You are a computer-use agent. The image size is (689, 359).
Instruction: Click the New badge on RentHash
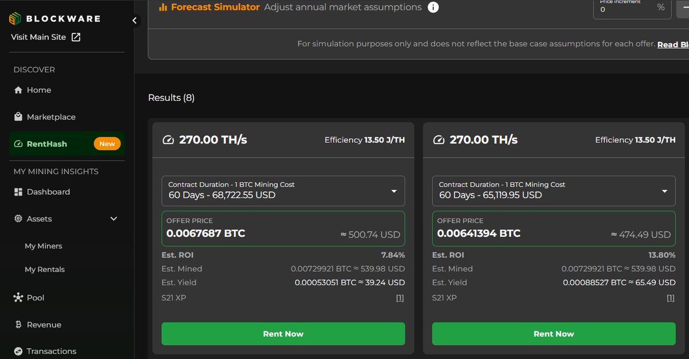point(107,144)
